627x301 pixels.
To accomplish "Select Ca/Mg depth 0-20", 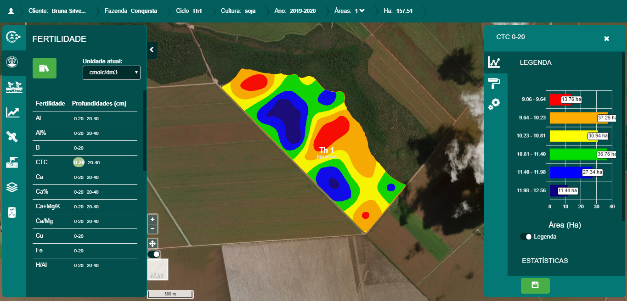I will click(79, 222).
